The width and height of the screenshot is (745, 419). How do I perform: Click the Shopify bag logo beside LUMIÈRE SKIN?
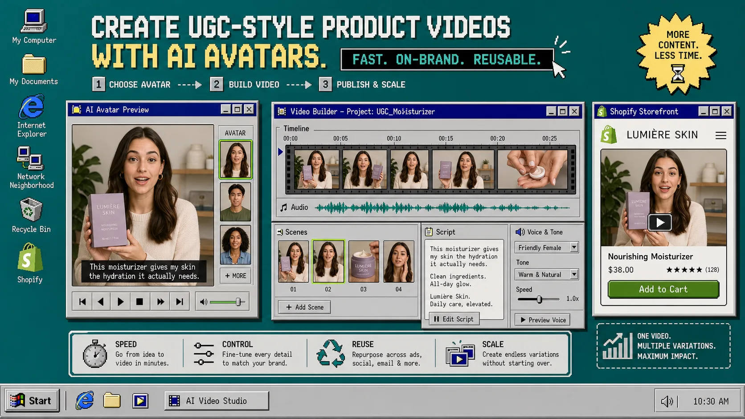609,134
